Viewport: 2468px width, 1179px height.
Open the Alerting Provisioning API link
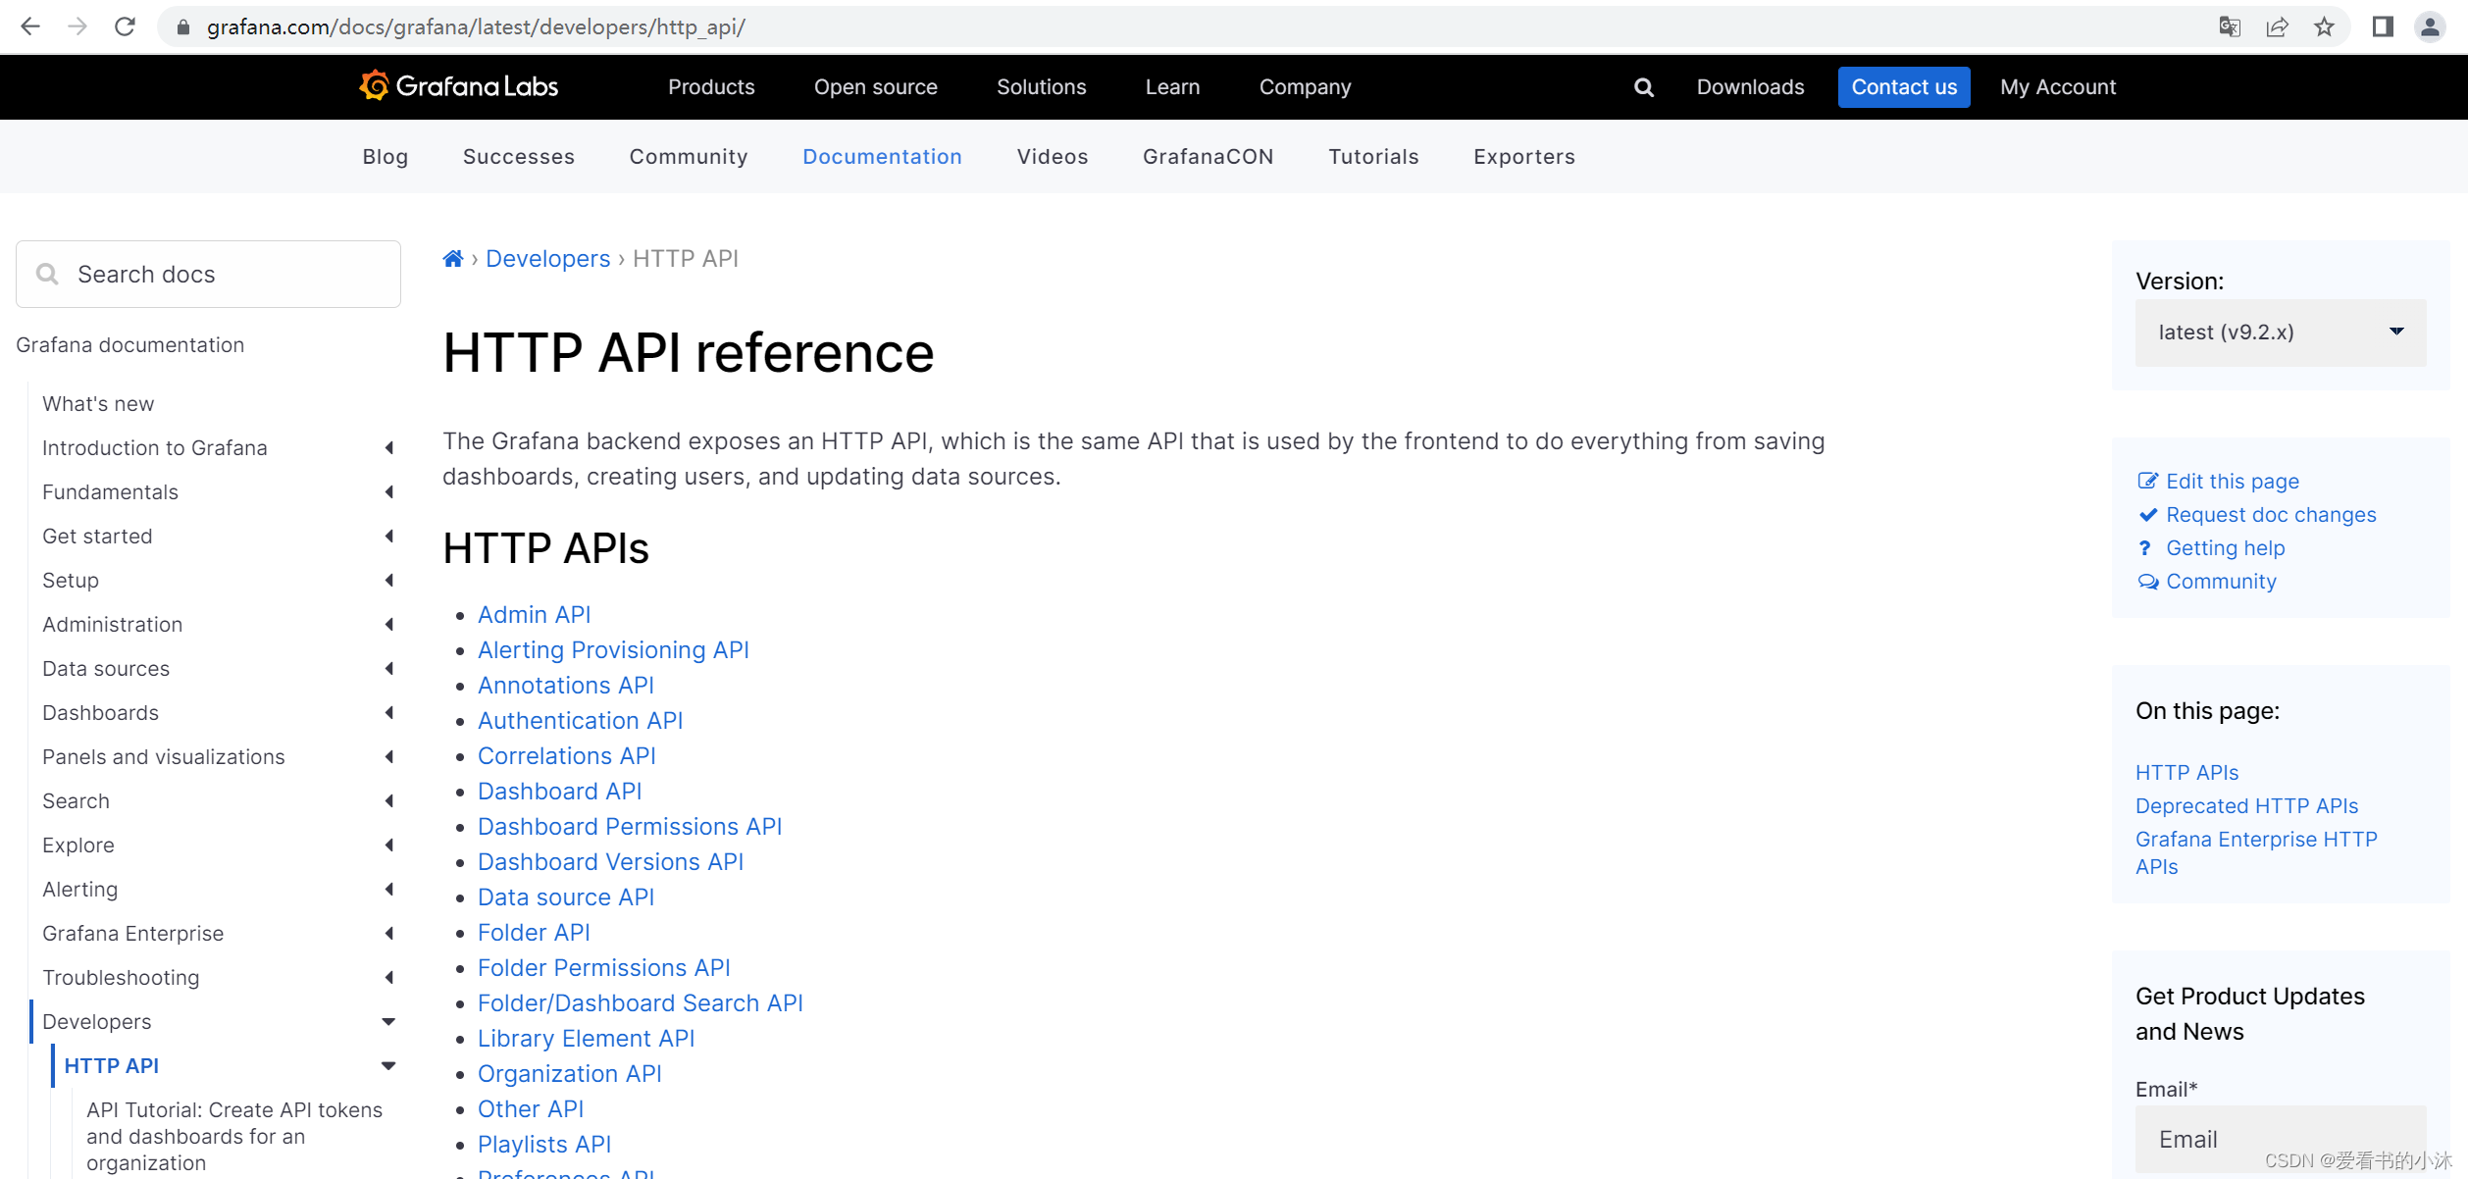[613, 650]
